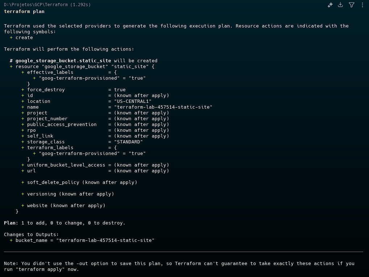369x277 pixels.
Task: Click the horizontal separator line above the Note
Action: [183, 252]
